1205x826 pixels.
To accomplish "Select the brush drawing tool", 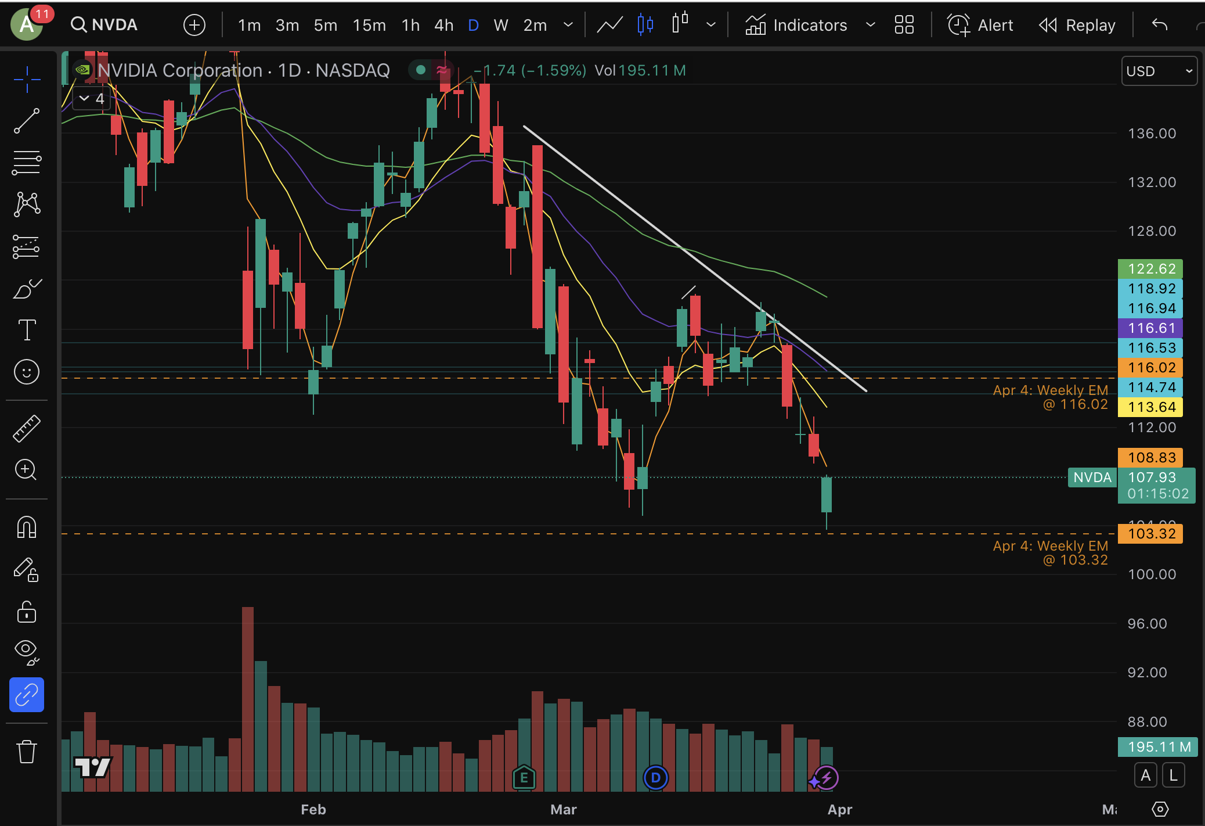I will (27, 288).
